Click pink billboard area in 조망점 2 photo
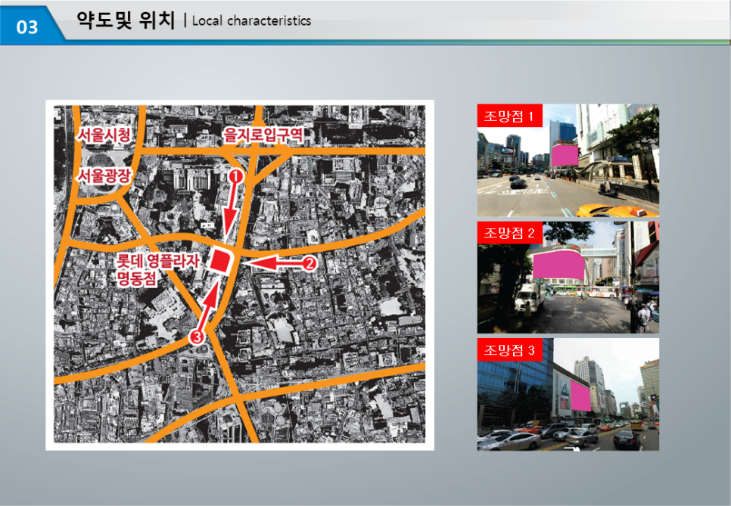The image size is (731, 506). [558, 265]
